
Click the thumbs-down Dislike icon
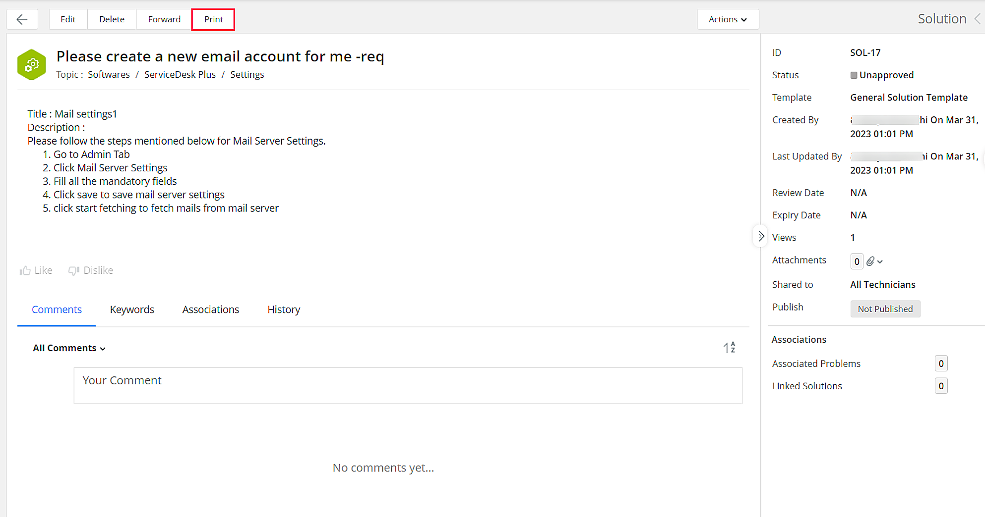click(x=74, y=270)
